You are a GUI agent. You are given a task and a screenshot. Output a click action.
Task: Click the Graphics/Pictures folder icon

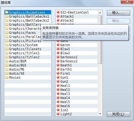(7, 41)
